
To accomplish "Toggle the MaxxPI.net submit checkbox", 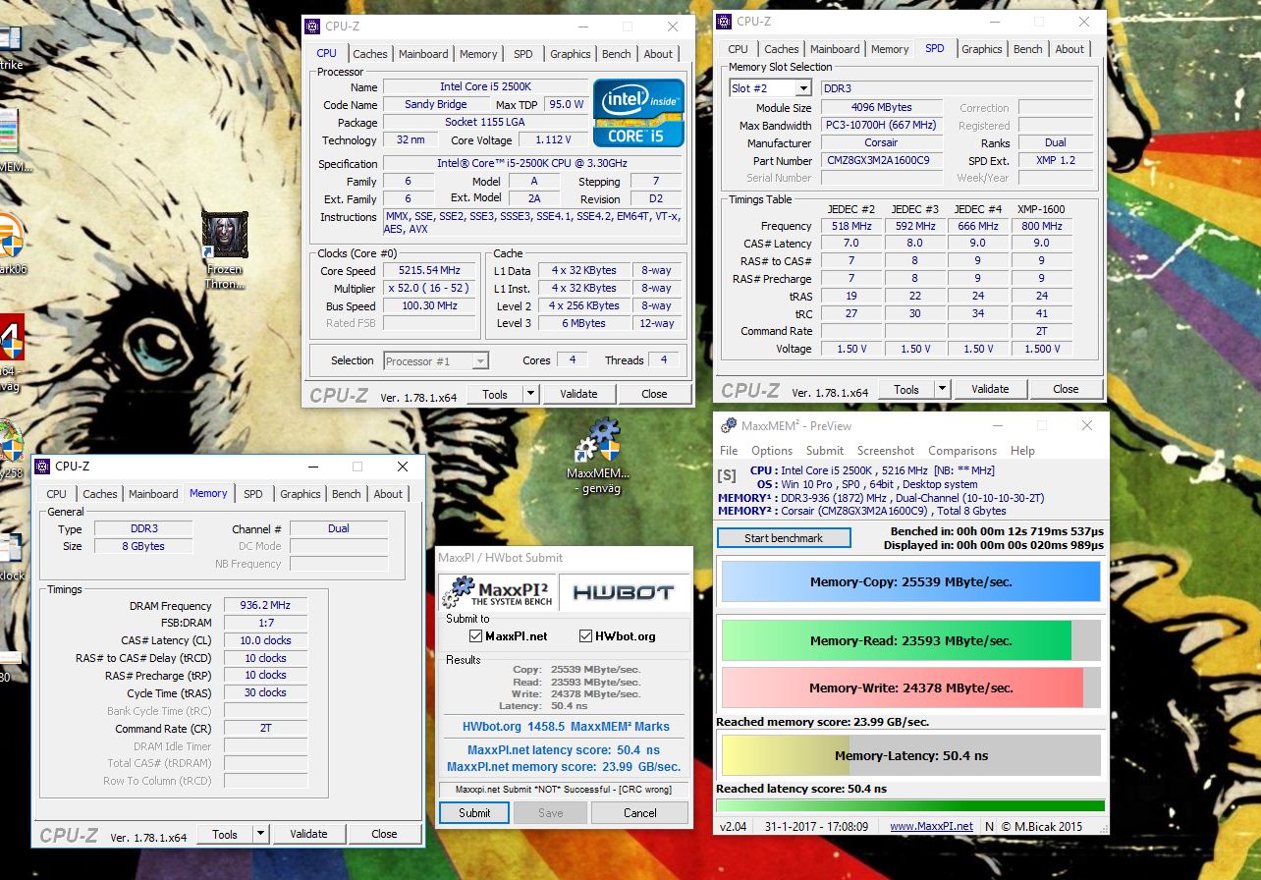I will (476, 636).
